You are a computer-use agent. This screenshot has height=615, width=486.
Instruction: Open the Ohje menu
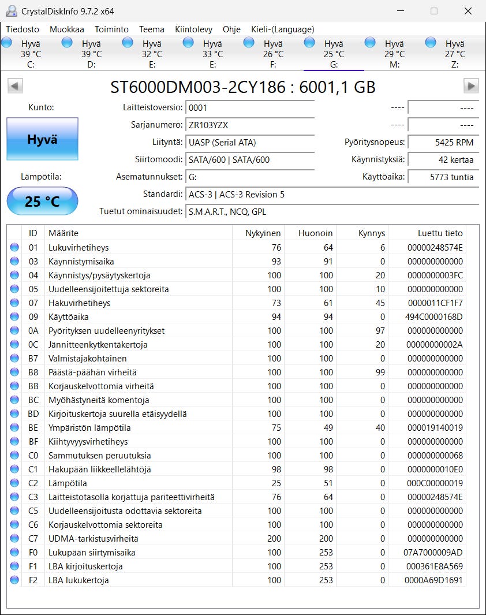pyautogui.click(x=231, y=29)
